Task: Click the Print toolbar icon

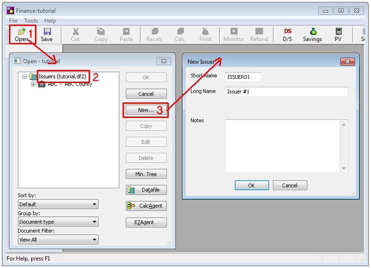Action: tap(205, 32)
